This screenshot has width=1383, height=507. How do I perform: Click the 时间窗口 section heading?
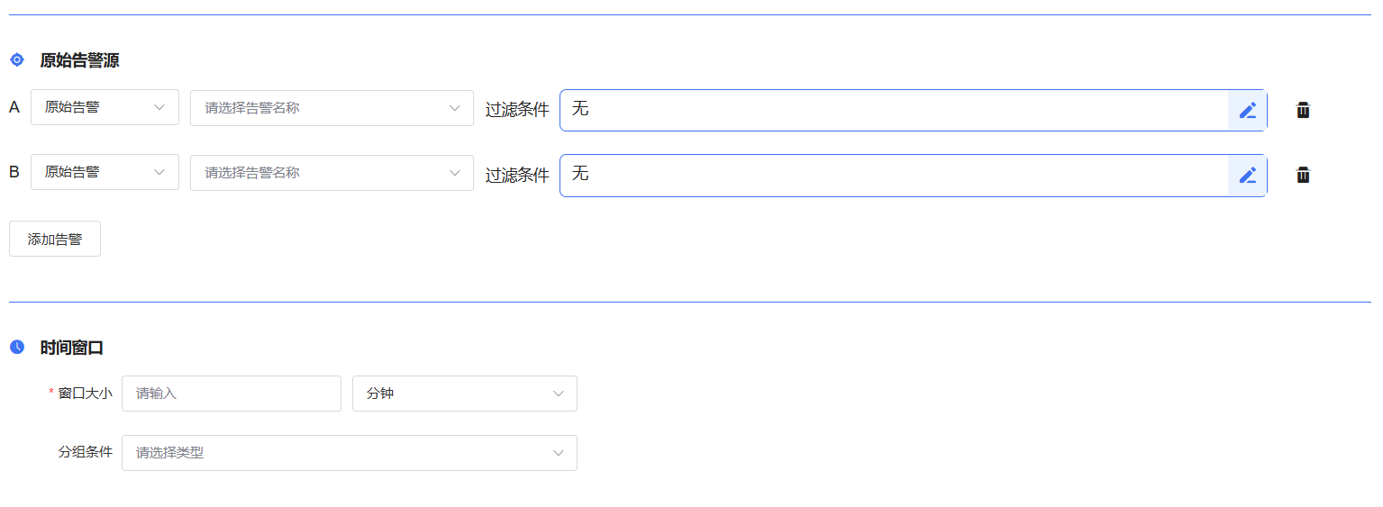click(72, 348)
